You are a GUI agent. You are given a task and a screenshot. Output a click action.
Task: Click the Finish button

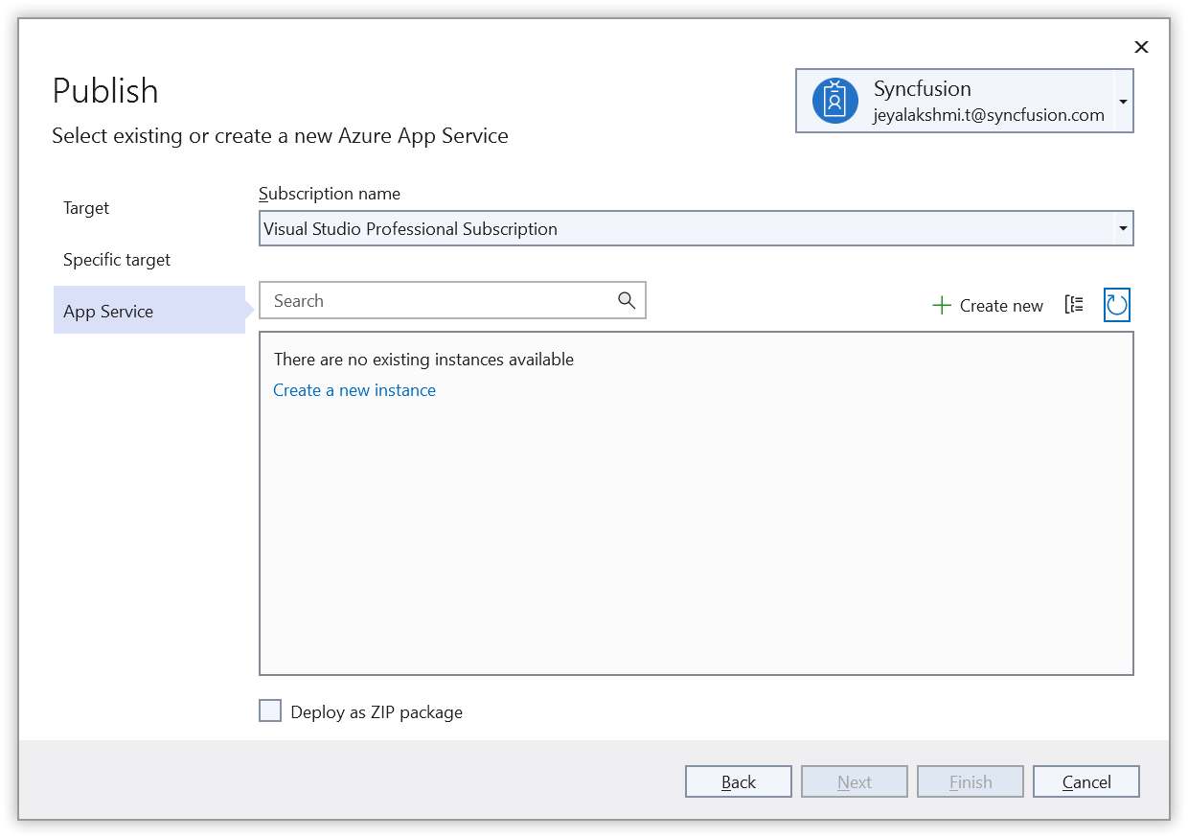pyautogui.click(x=970, y=780)
